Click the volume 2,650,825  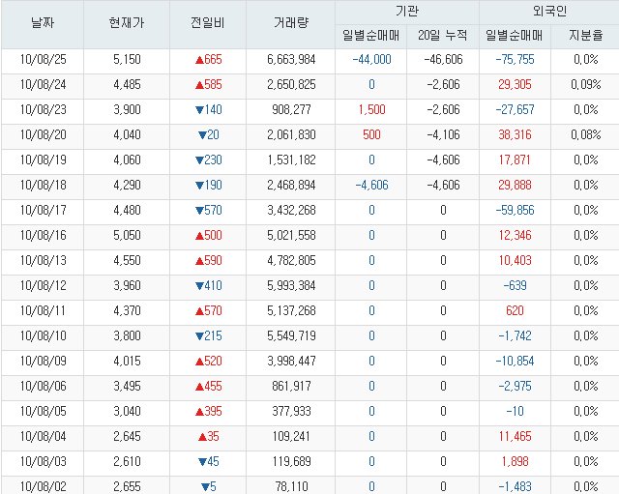[291, 84]
